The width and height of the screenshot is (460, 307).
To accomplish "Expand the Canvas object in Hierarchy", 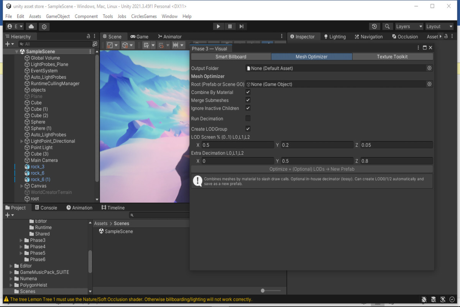I will coord(22,186).
